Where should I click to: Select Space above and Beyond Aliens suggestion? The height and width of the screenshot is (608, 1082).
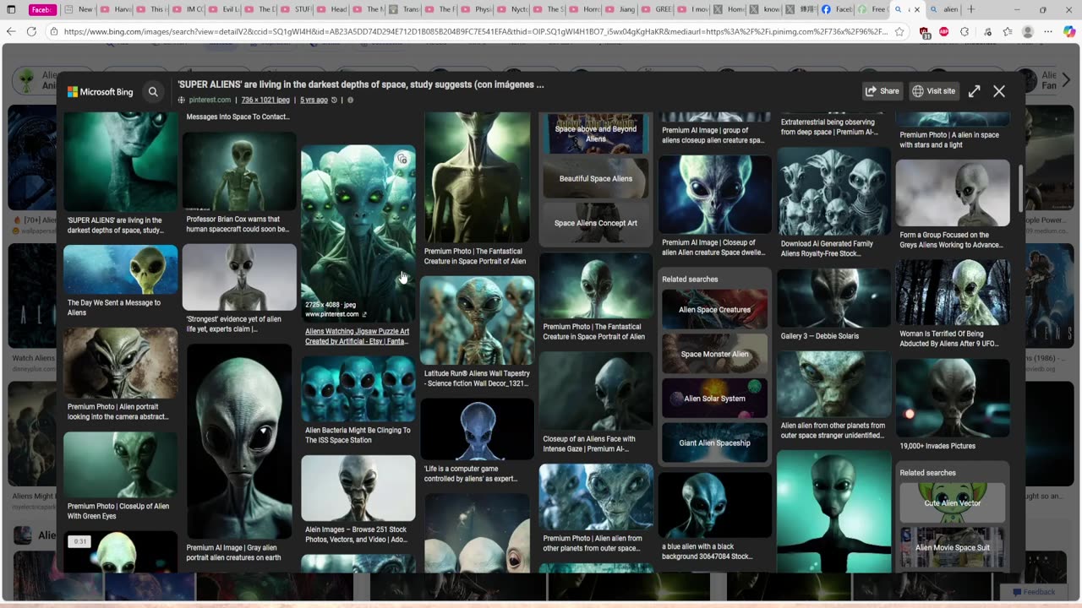(596, 133)
